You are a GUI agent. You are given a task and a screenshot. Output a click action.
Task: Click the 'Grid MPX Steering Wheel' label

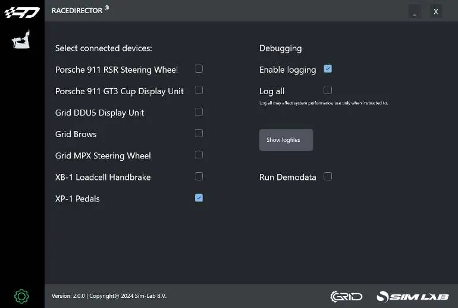[103, 156]
